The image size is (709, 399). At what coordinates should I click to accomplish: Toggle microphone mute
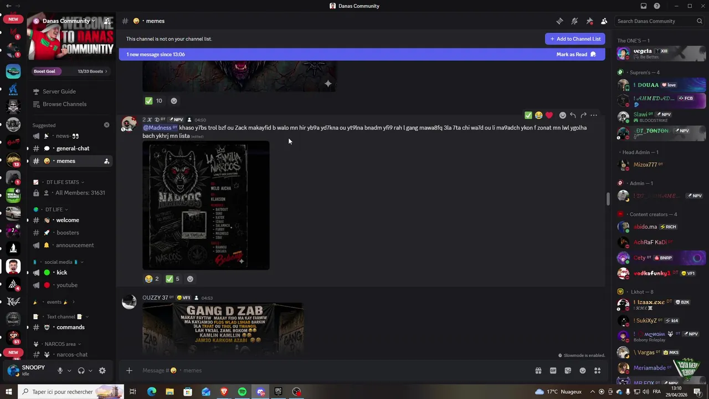click(60, 370)
